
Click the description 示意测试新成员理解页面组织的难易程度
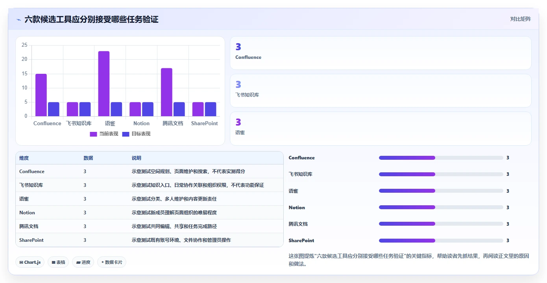click(174, 213)
